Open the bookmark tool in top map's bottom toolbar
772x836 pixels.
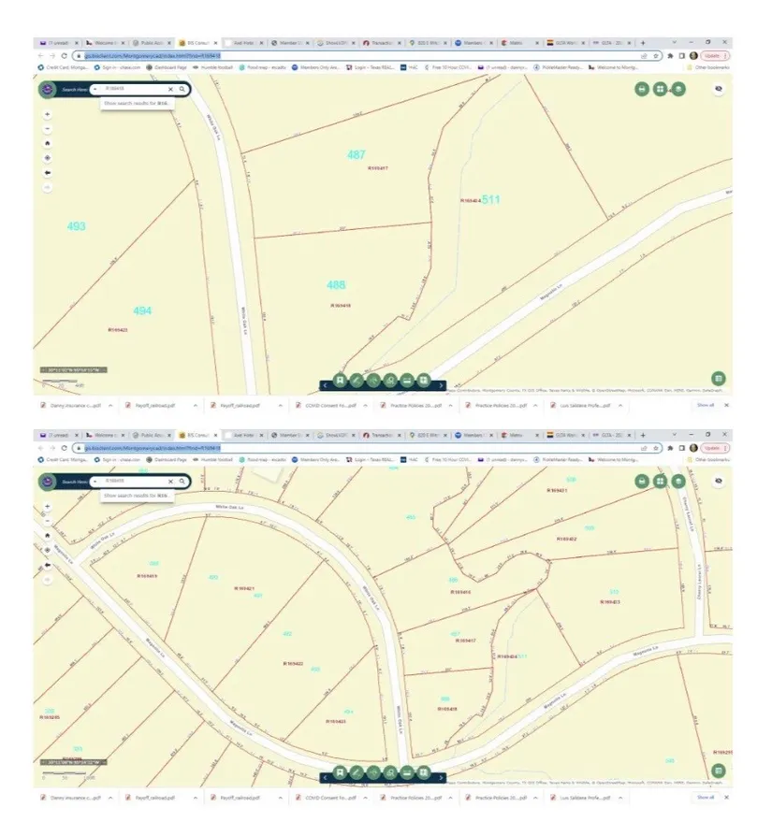click(340, 382)
